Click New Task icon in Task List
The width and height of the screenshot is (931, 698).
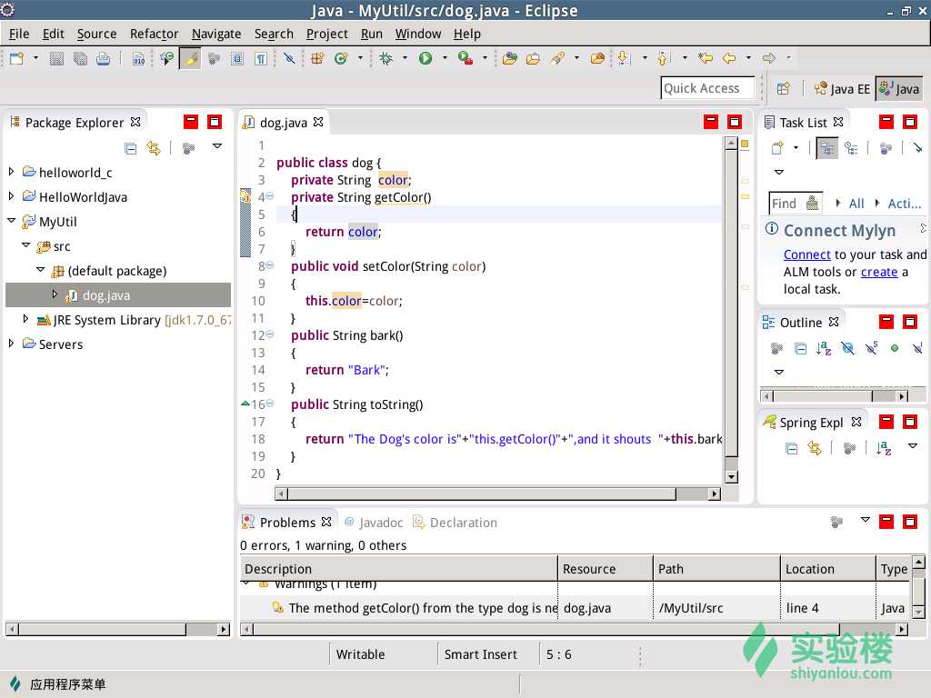pos(777,148)
